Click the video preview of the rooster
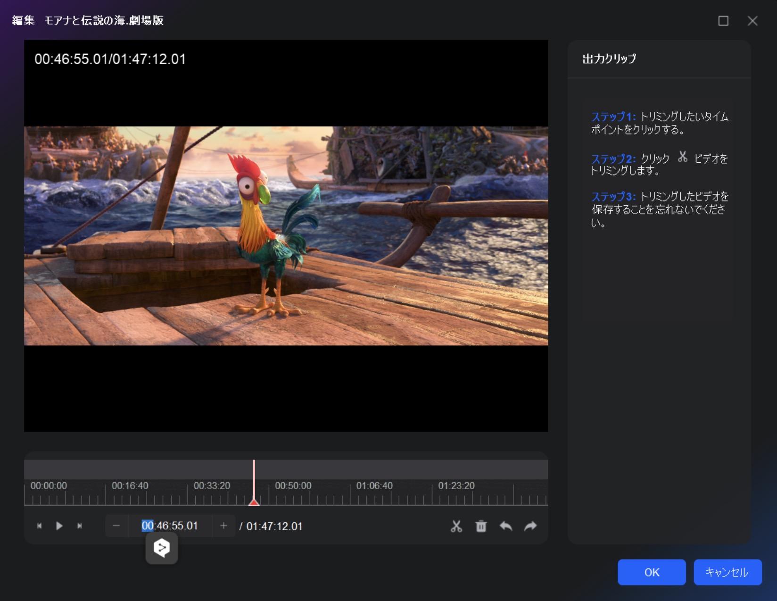The image size is (777, 601). (x=286, y=235)
